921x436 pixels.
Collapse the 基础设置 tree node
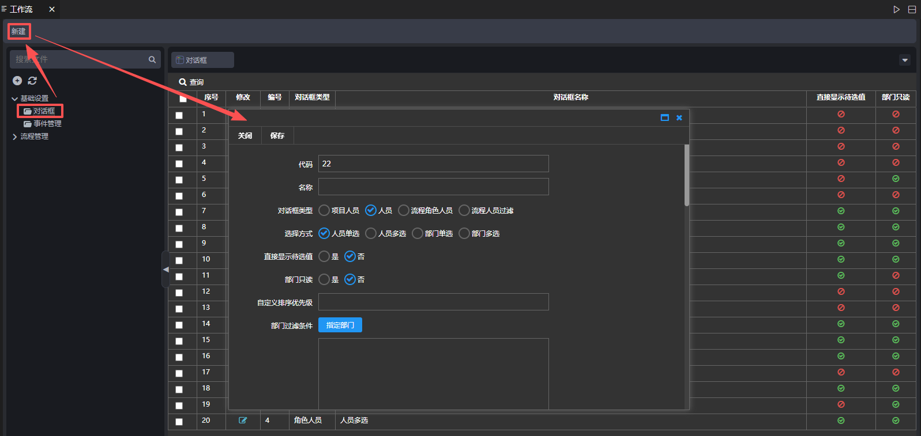pos(15,98)
